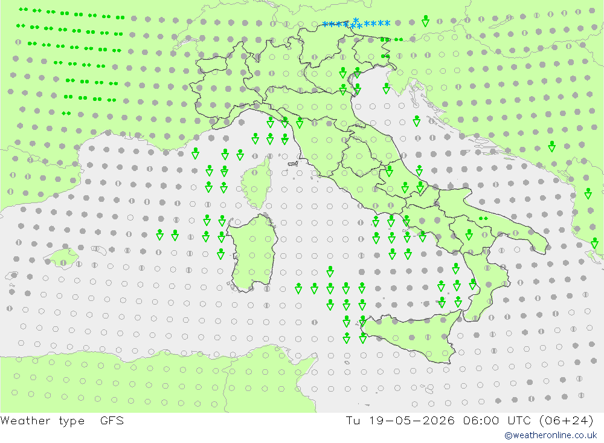Viewport: 604px width, 443px height.
Task: Click the 06:00 UTC time label
Action: click(497, 421)
